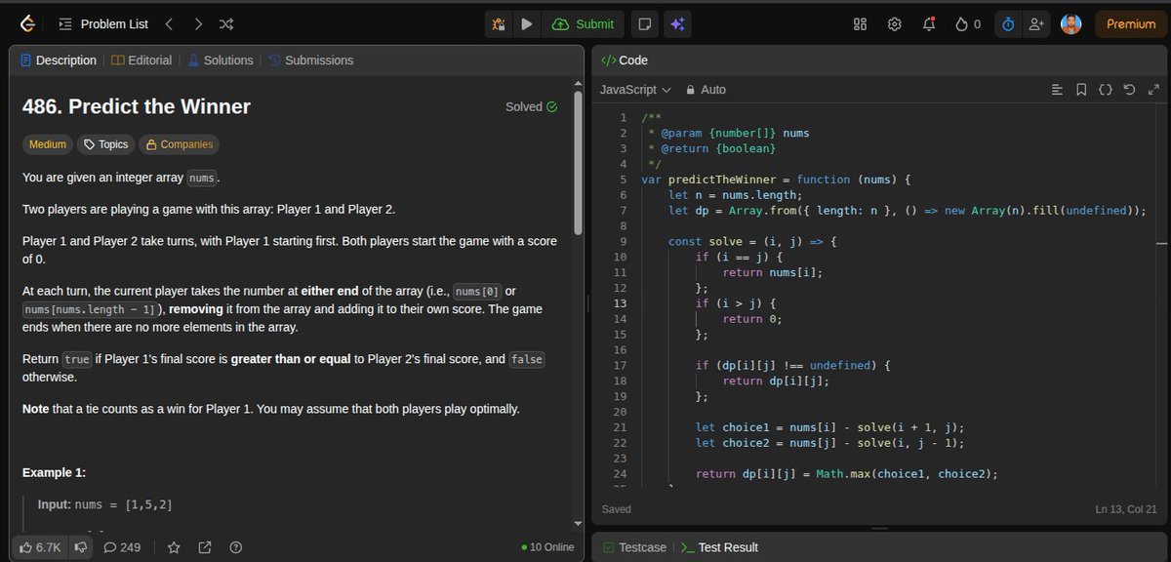Click the 10 Online indicator
Viewport: 1171px width, 562px height.
tap(547, 547)
